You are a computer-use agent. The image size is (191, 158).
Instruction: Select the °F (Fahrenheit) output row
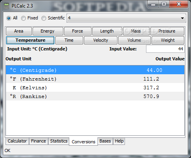95,79
